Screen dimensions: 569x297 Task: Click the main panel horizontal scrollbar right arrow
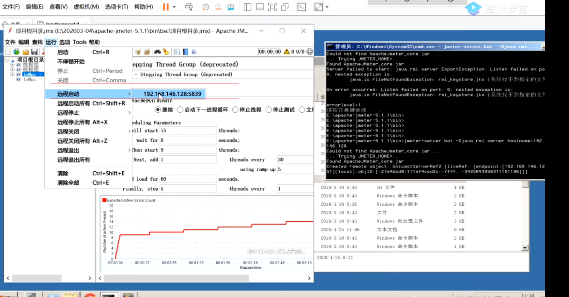(x=309, y=278)
